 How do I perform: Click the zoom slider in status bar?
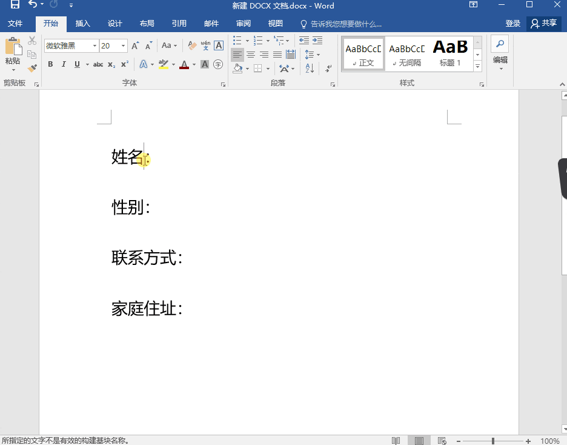tap(493, 441)
